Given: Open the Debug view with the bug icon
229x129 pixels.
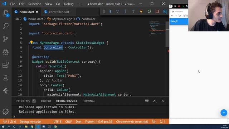Looking at the screenshot, I should pyautogui.click(x=6, y=52).
